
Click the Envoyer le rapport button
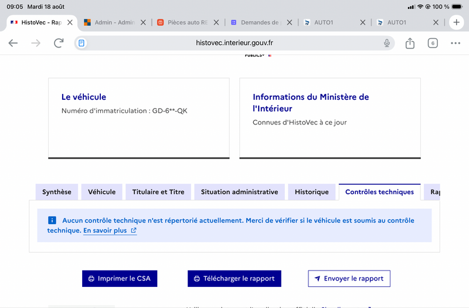tap(349, 279)
